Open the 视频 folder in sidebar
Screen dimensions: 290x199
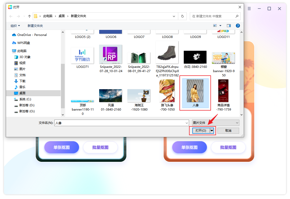click(x=20, y=63)
